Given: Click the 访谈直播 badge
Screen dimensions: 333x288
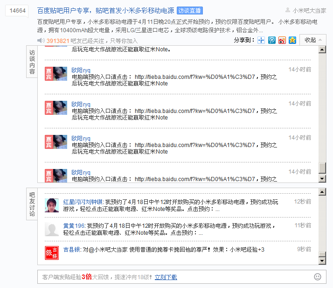Looking at the screenshot, I should pyautogui.click(x=190, y=11).
